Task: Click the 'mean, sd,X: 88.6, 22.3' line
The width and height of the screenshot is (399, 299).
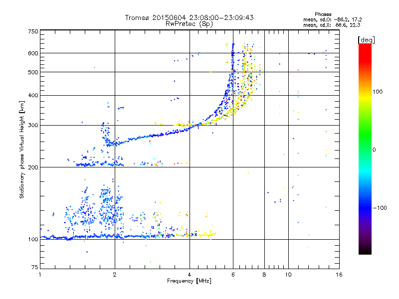Action: click(332, 25)
